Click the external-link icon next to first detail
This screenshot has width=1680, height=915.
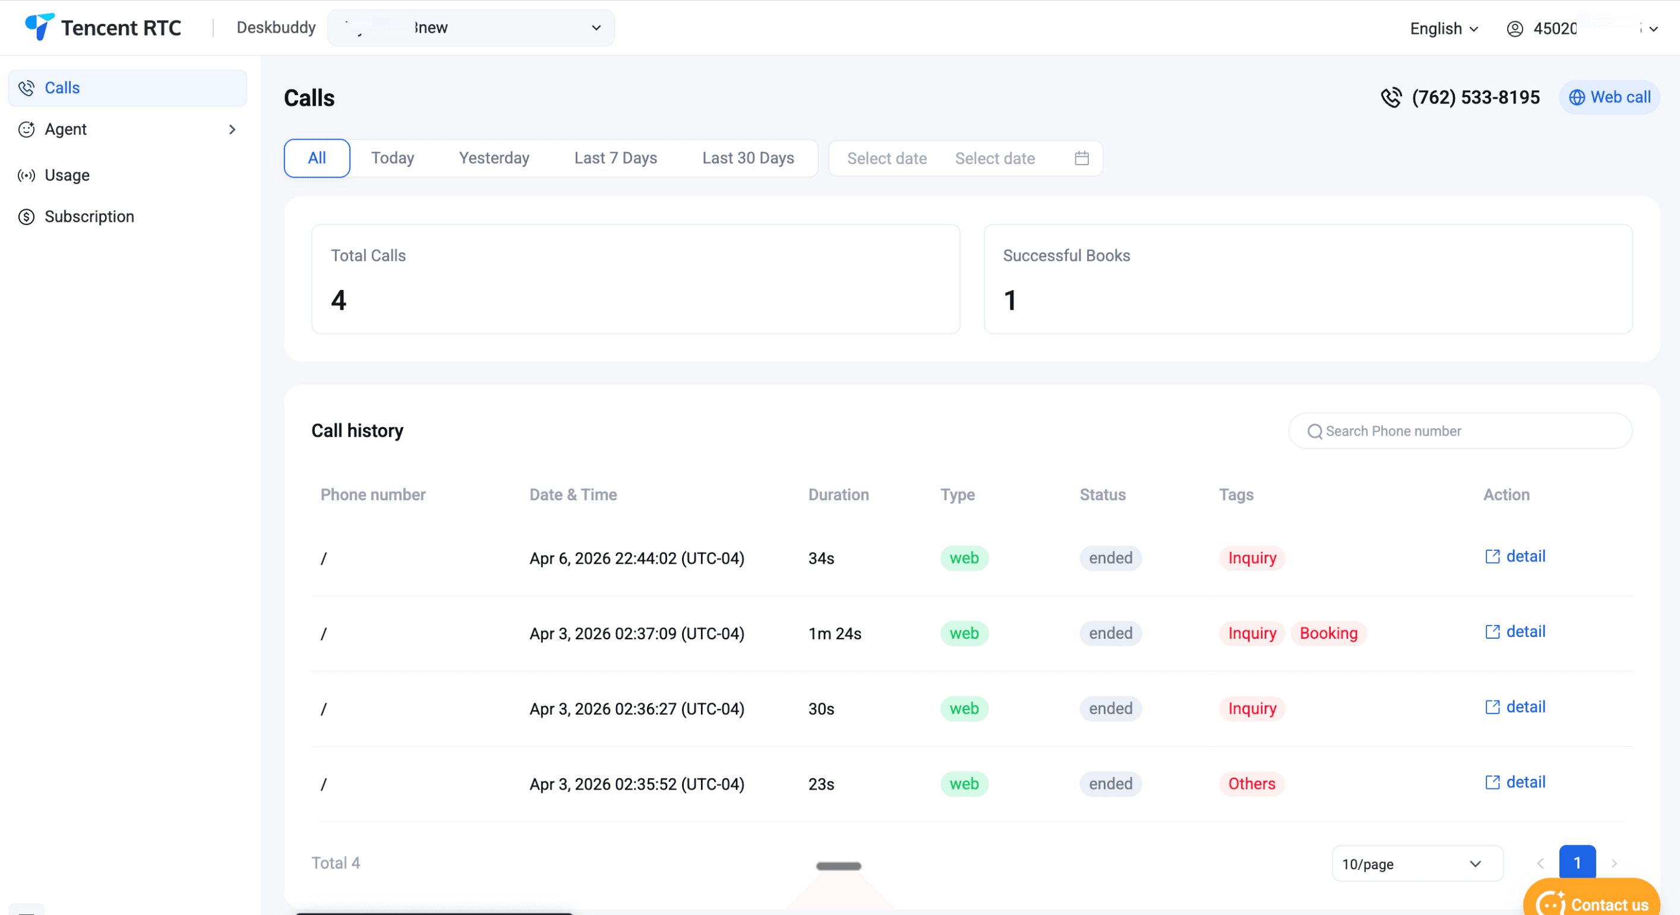click(1492, 556)
